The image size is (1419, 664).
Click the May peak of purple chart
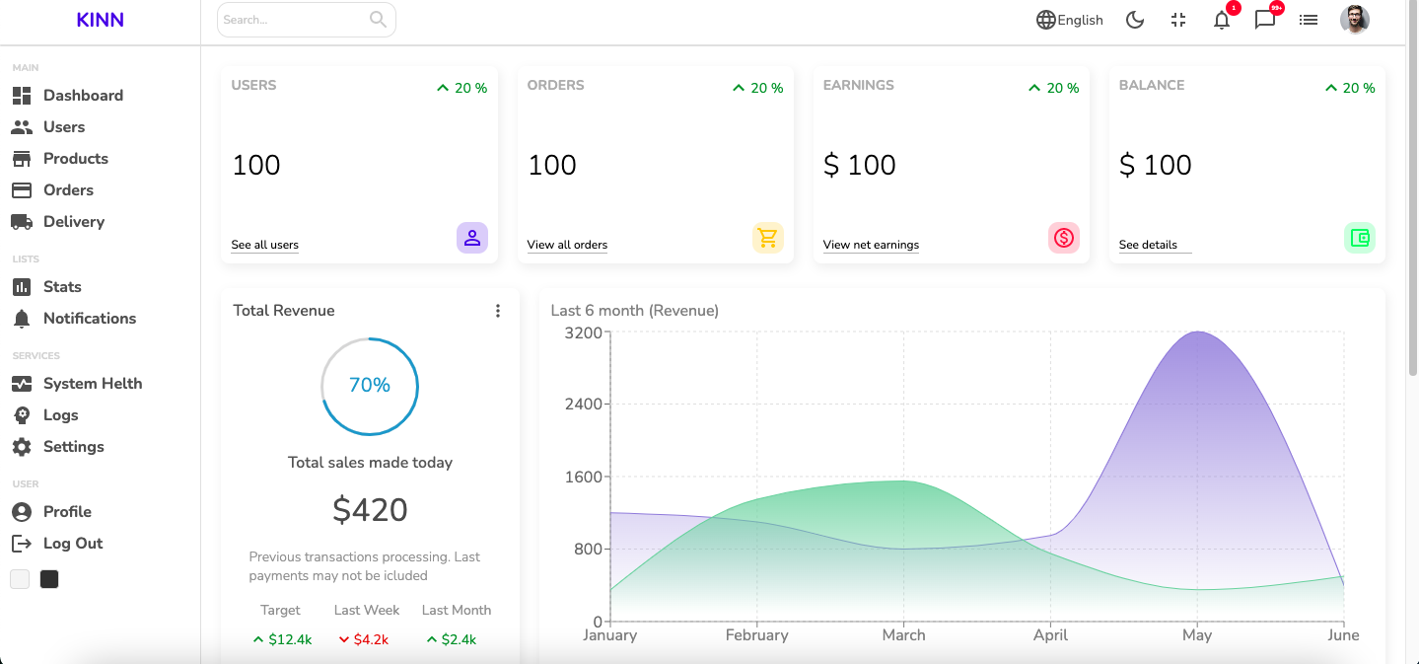tap(1197, 332)
